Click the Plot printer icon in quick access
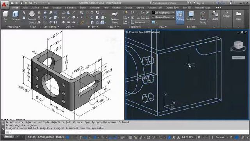 tap(31, 3)
